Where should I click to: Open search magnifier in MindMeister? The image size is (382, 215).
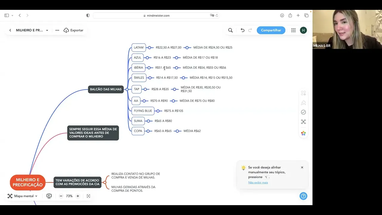click(x=230, y=30)
